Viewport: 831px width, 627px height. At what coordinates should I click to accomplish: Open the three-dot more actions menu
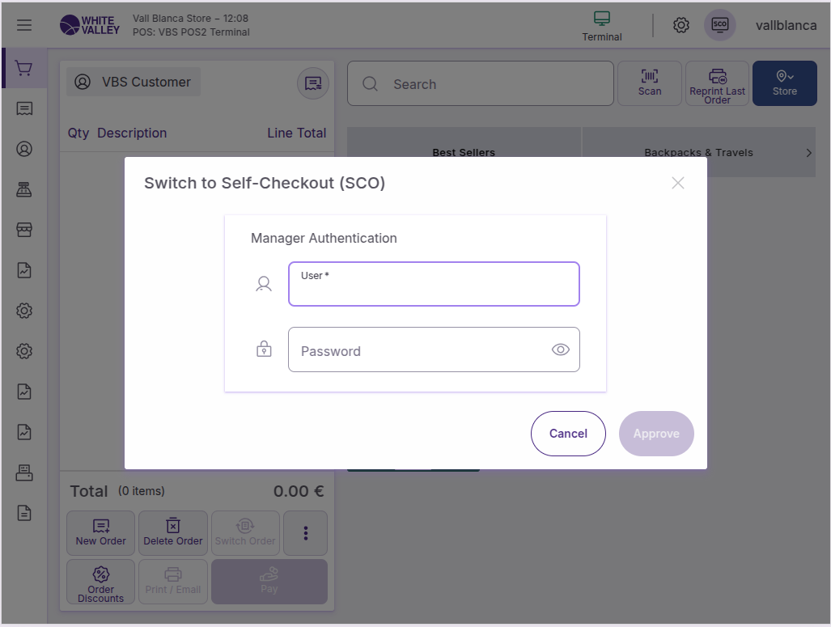click(x=306, y=532)
